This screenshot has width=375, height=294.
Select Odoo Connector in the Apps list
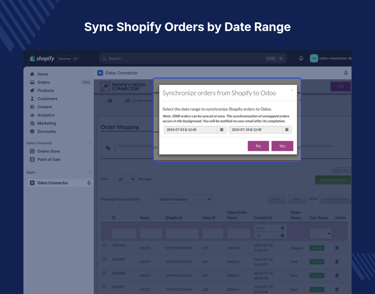53,183
